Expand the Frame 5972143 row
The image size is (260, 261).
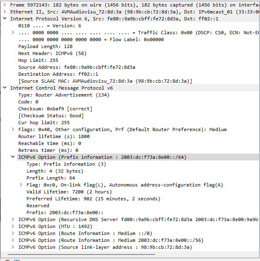[5, 5]
